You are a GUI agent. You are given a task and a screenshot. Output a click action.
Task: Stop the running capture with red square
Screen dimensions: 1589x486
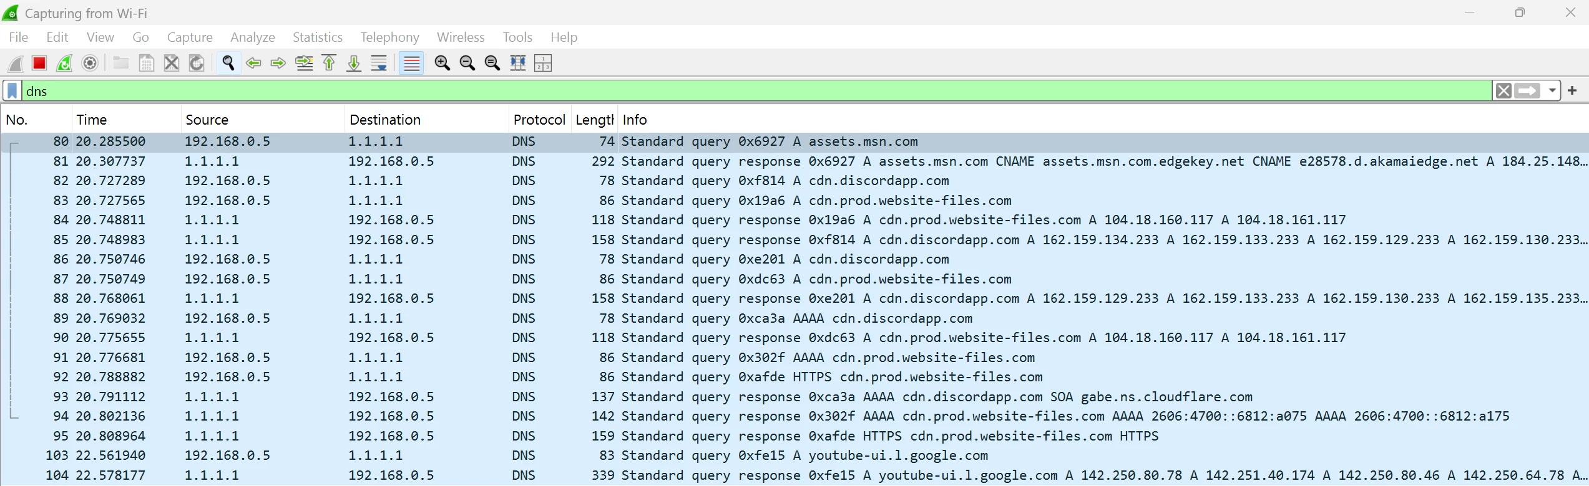click(x=39, y=63)
